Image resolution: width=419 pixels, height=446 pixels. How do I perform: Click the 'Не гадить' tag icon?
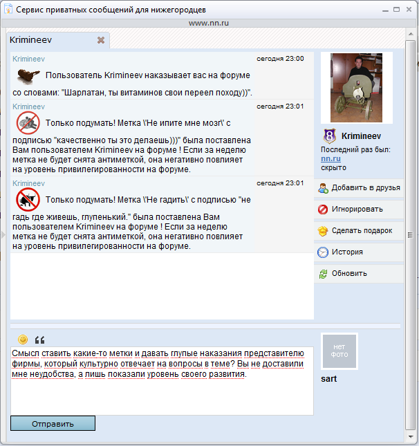tap(28, 200)
